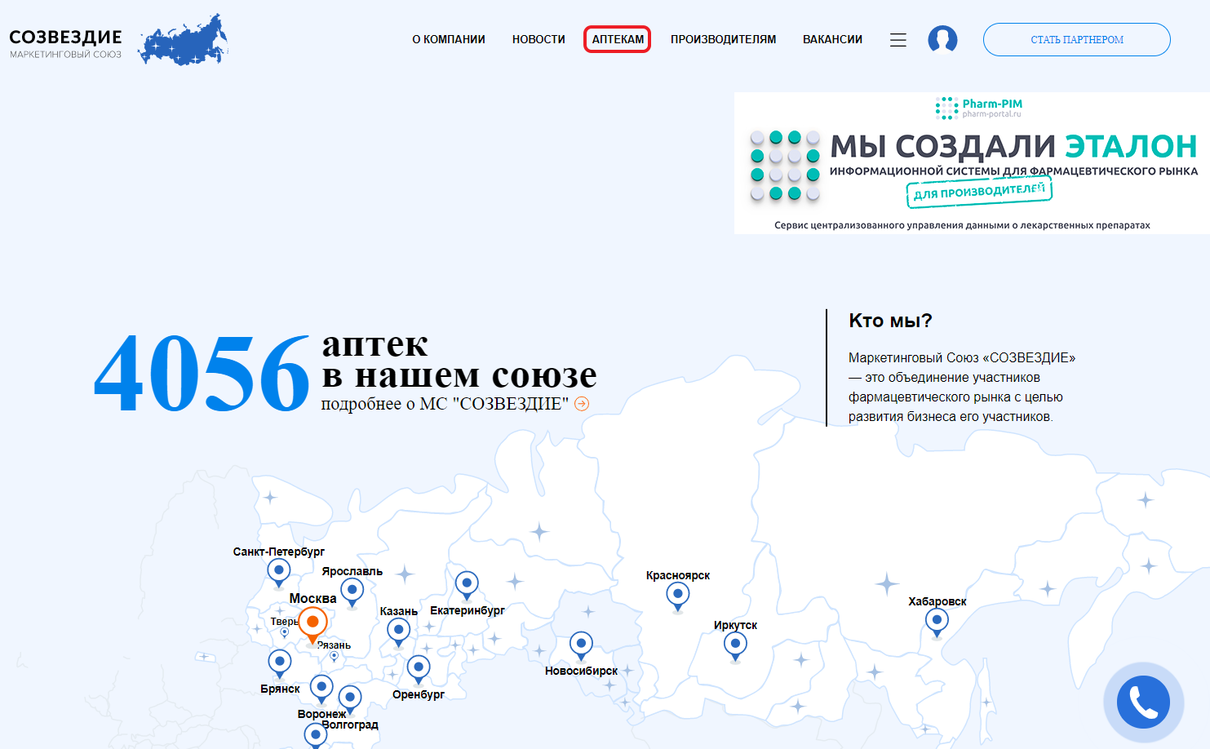Open the hamburger menu icon
Image resolution: width=1210 pixels, height=749 pixels.
click(898, 40)
